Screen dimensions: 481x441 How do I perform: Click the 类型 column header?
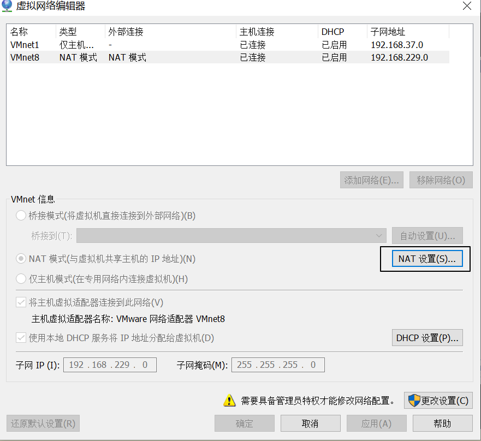coord(80,32)
